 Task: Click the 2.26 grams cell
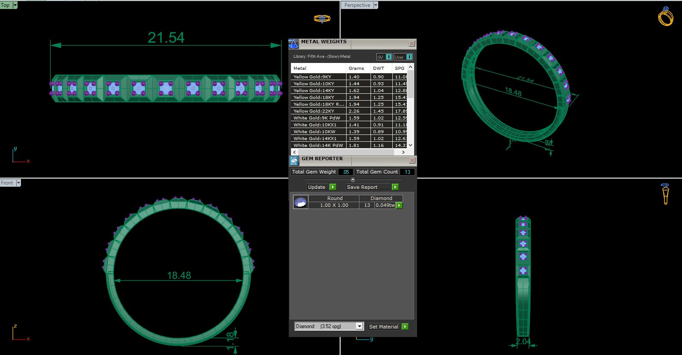click(x=358, y=111)
